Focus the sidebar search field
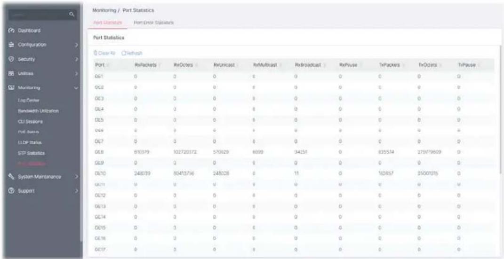Screen dimensions: 504x259 coord(39,15)
